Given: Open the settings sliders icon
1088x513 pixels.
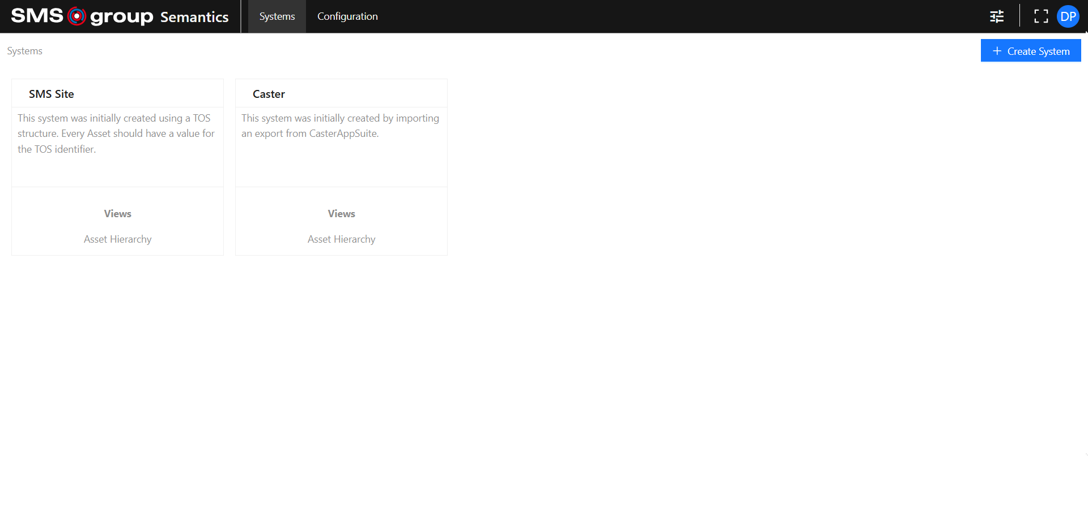Looking at the screenshot, I should 997,16.
